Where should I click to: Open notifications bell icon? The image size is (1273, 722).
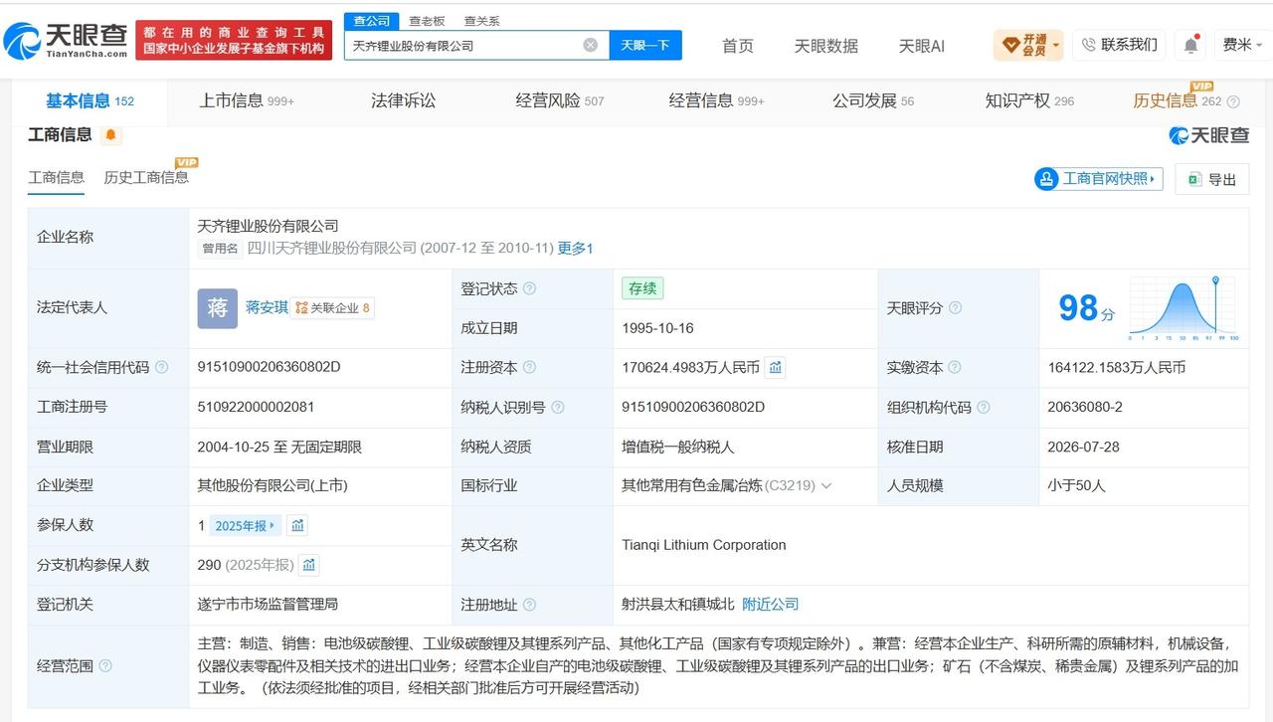pyautogui.click(x=1190, y=45)
